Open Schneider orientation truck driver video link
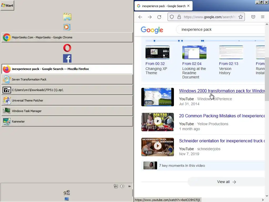 (x=222, y=141)
